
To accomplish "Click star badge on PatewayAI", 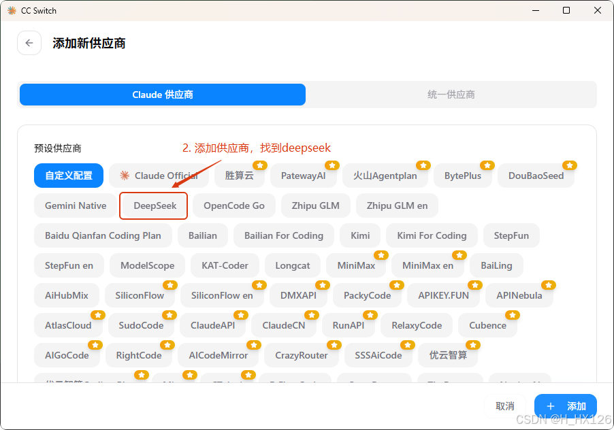I will click(x=332, y=165).
